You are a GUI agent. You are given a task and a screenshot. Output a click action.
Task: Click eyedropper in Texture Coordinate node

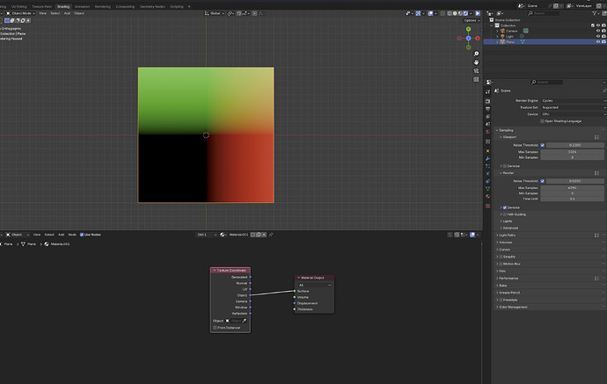tap(245, 321)
